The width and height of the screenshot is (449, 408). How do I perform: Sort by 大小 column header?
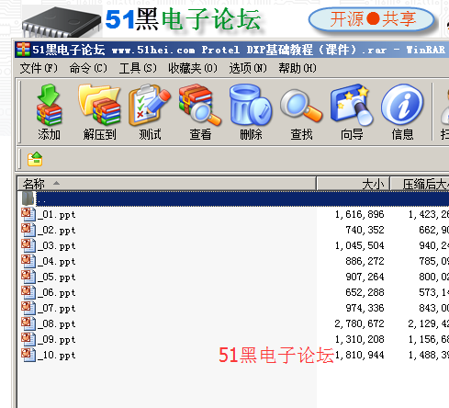coord(353,184)
